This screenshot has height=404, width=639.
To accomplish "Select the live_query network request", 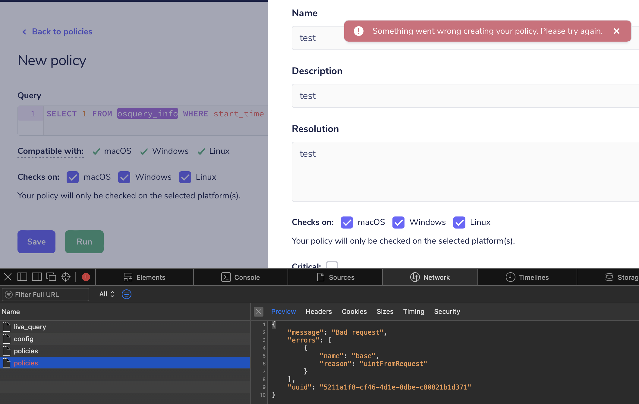I will 125,327.
